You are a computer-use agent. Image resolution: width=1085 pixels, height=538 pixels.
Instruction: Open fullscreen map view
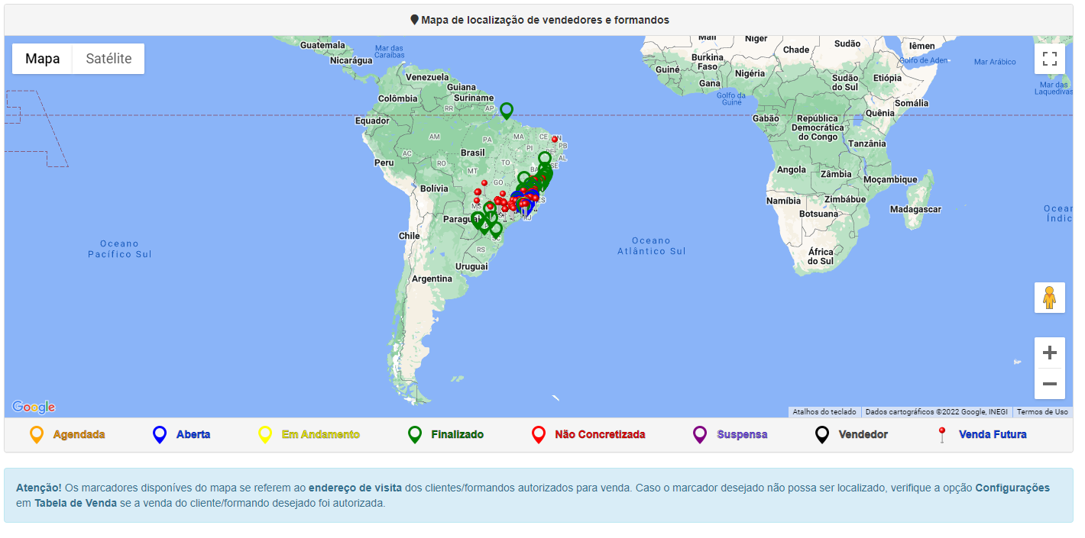[x=1050, y=58]
